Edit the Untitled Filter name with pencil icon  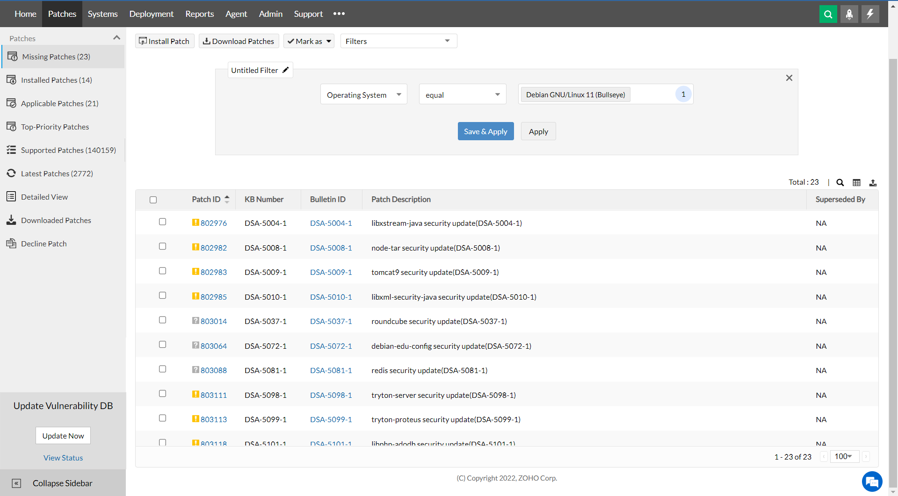[286, 70]
